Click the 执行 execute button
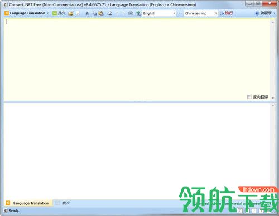Screen dimensions: 279x216 pyautogui.click(x=227, y=13)
